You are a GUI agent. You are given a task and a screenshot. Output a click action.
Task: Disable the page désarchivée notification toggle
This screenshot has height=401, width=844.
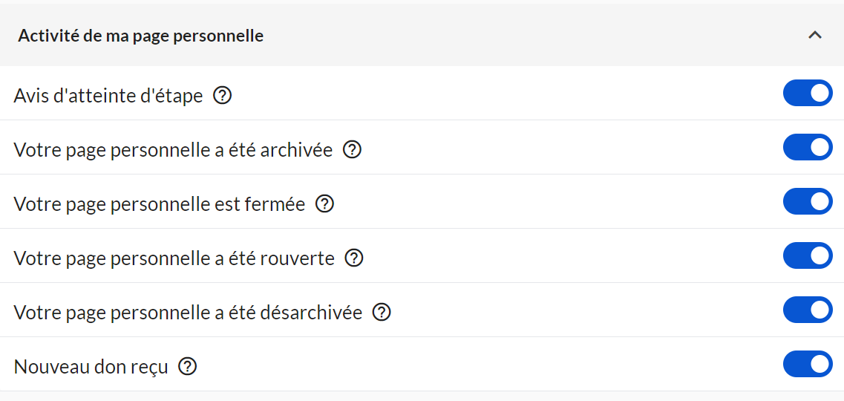(808, 310)
